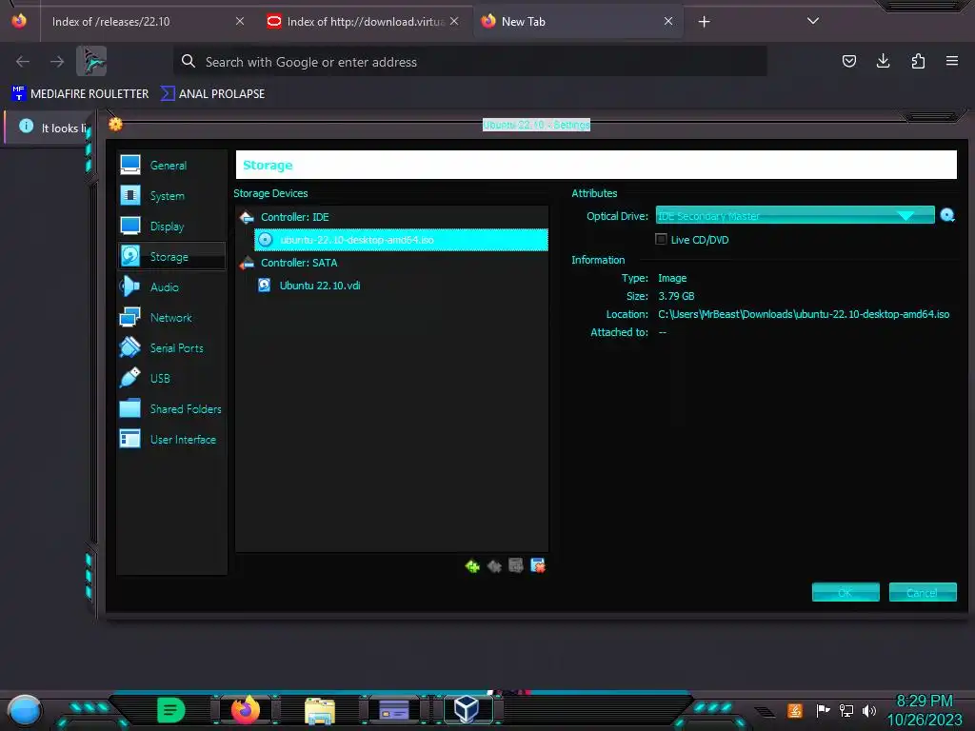
Task: Open the General settings page
Action: point(171,166)
